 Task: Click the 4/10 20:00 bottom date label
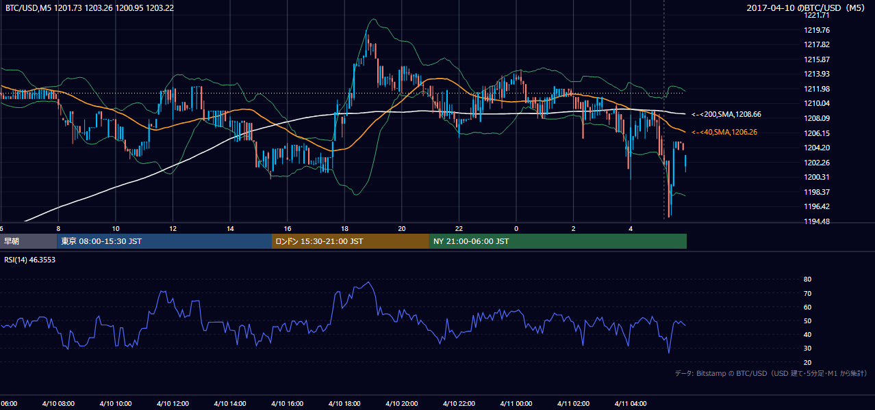click(402, 404)
